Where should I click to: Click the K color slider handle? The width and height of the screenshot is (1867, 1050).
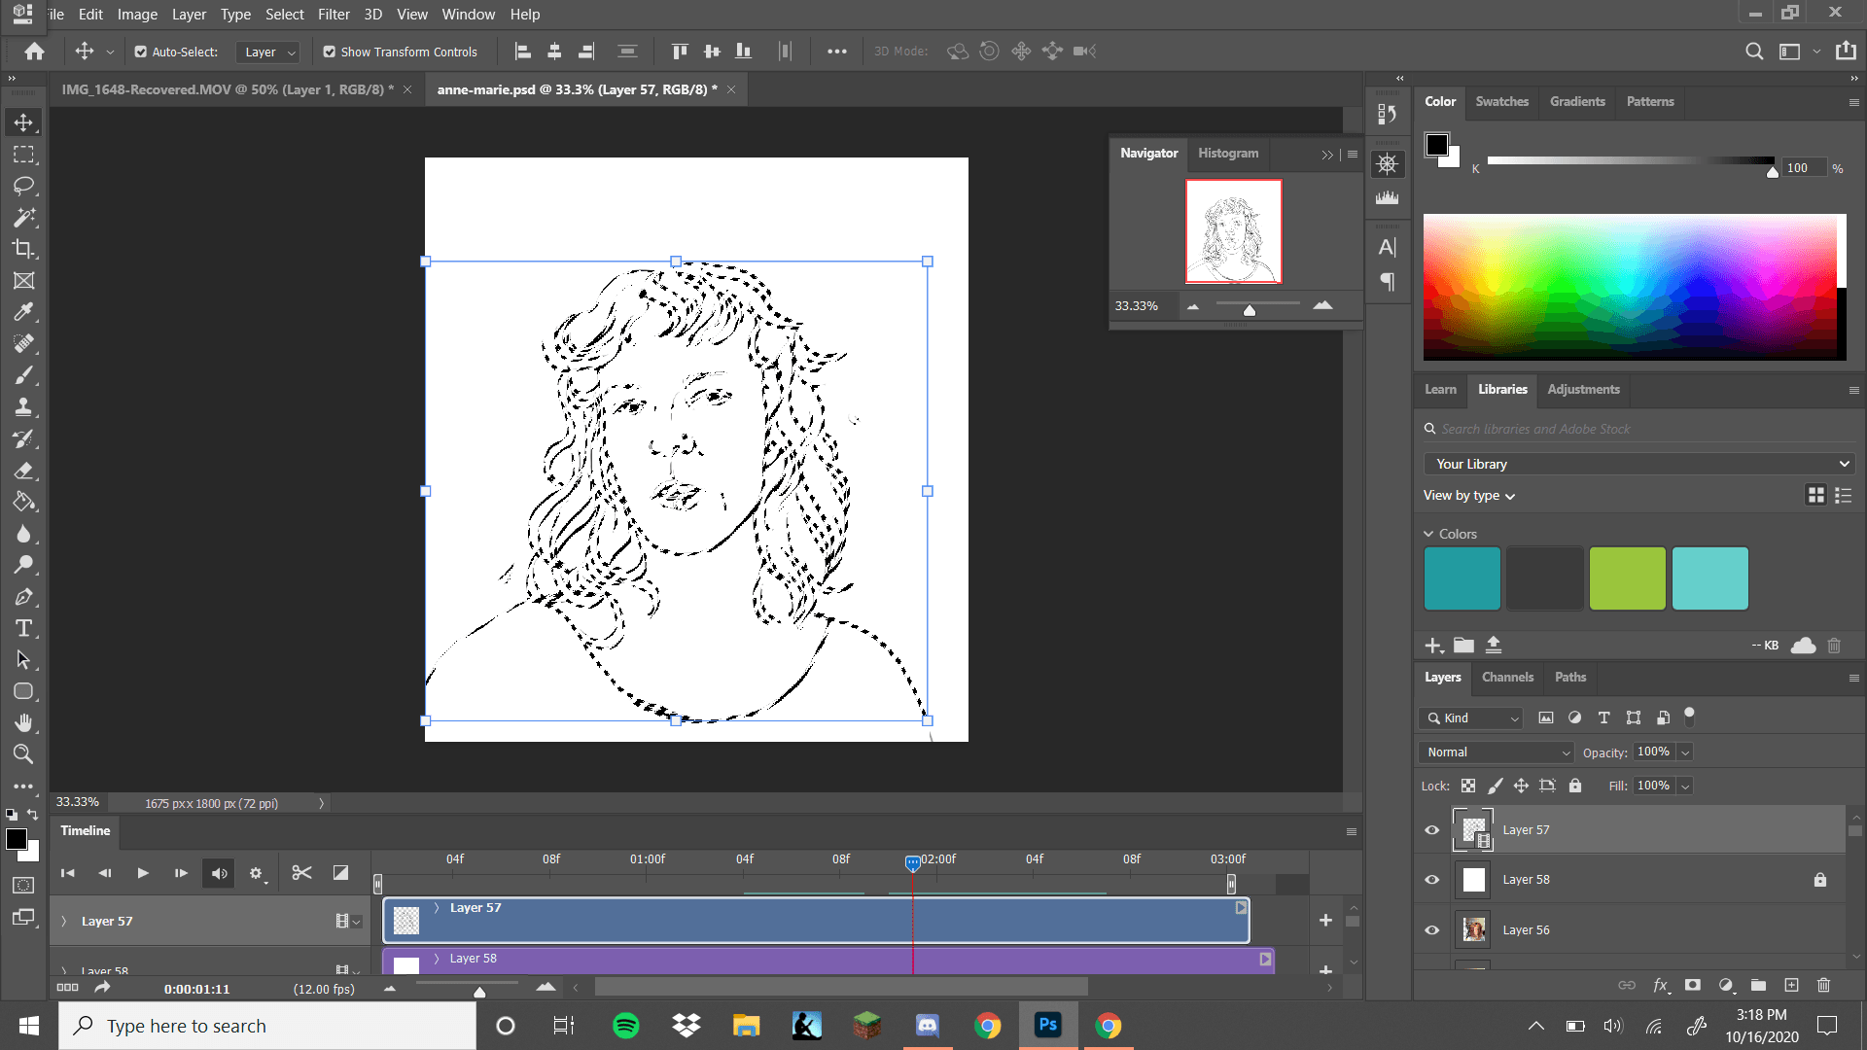(x=1773, y=171)
